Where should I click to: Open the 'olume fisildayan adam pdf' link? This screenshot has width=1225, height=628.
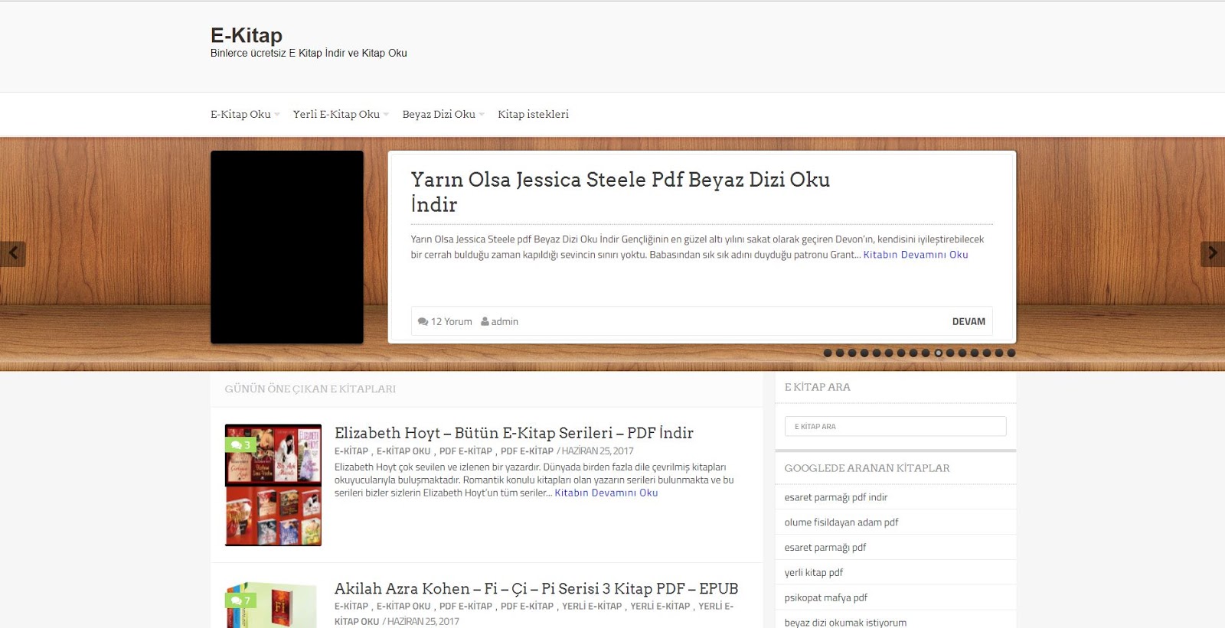pos(841,522)
